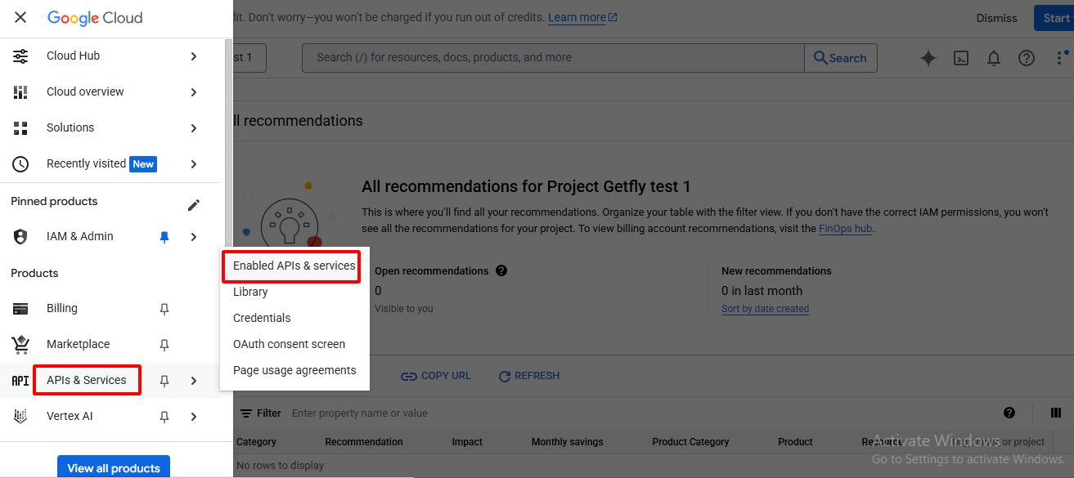1074x478 pixels.
Task: Expand Recently visited submenu arrow
Action: pos(194,164)
